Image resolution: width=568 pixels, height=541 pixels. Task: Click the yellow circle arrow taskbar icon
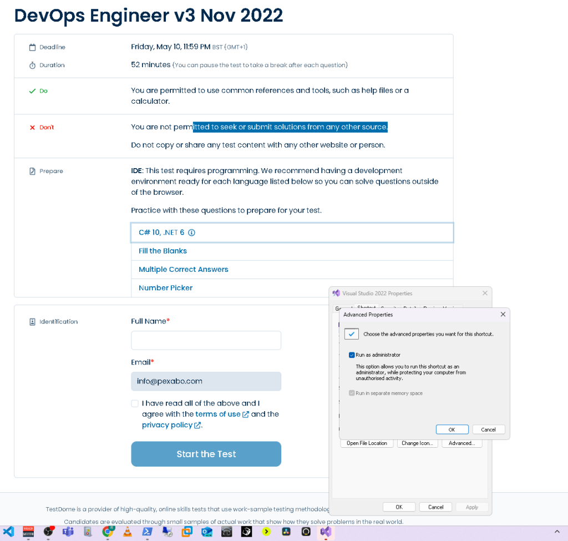[266, 532]
